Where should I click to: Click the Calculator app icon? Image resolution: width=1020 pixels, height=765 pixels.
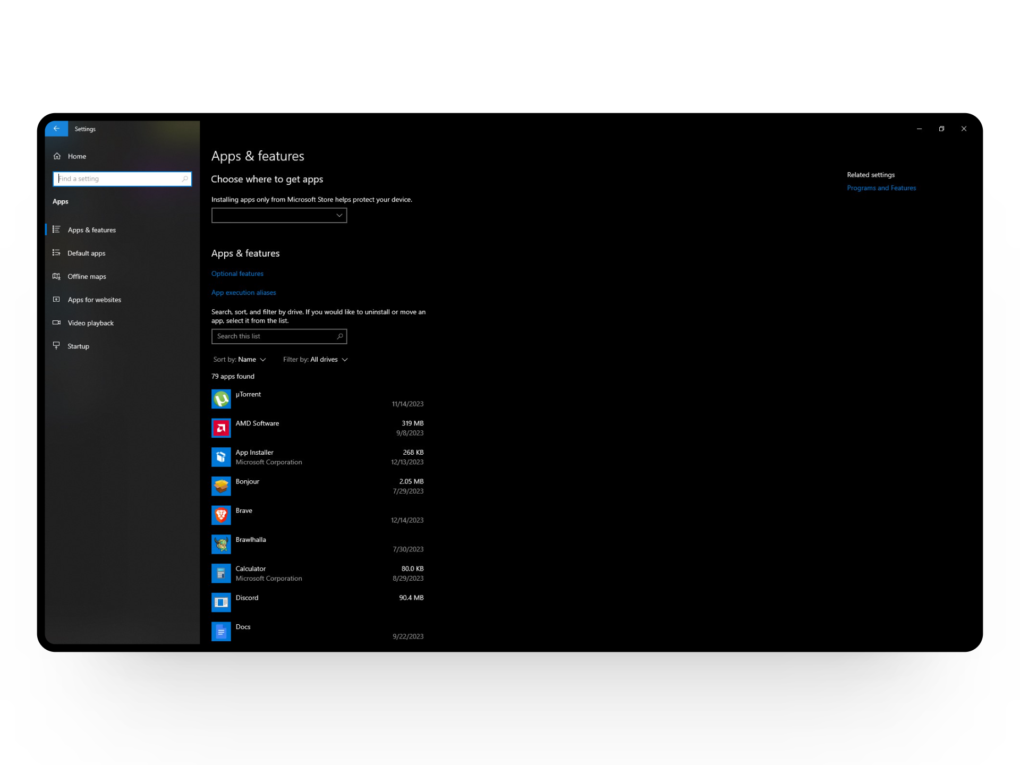pyautogui.click(x=221, y=573)
